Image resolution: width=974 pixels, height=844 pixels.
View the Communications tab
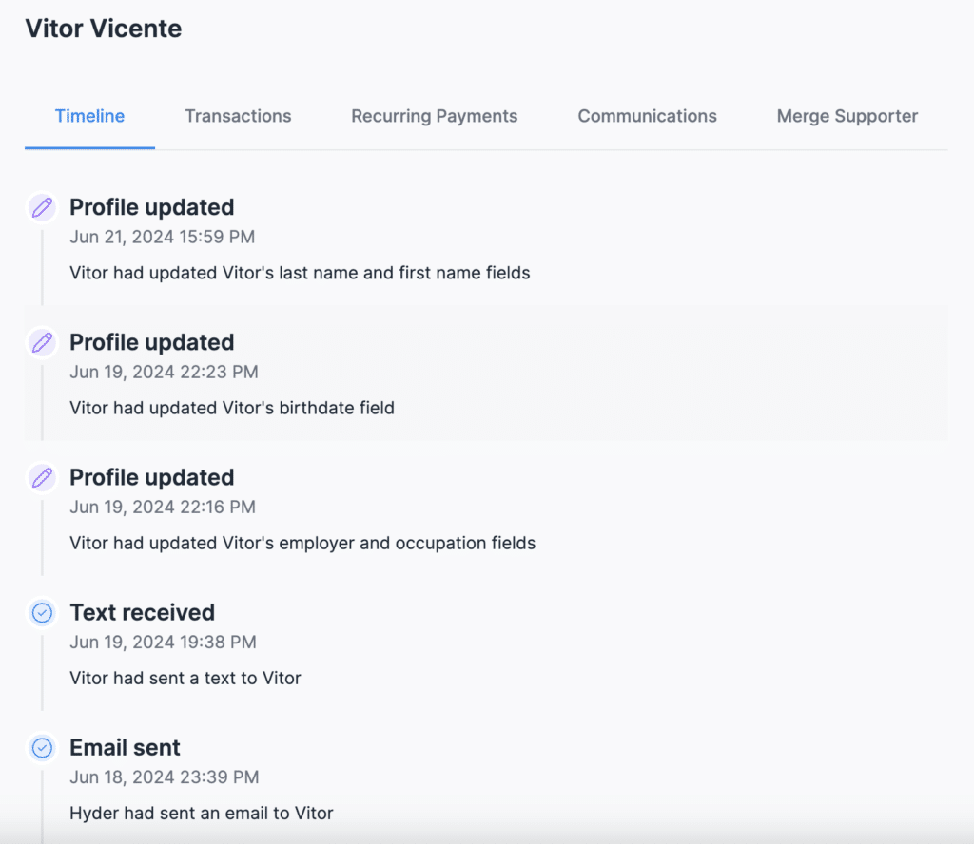pyautogui.click(x=647, y=116)
